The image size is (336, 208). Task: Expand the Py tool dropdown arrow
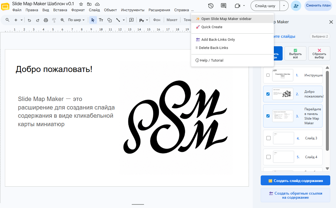[x=147, y=20]
